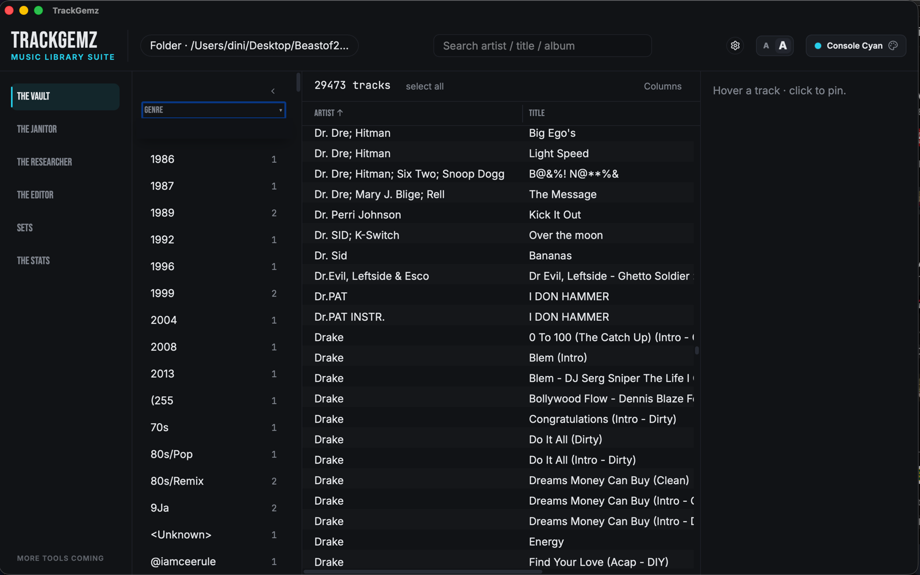Select the track Bananas by Dr. Sid

[498, 255]
